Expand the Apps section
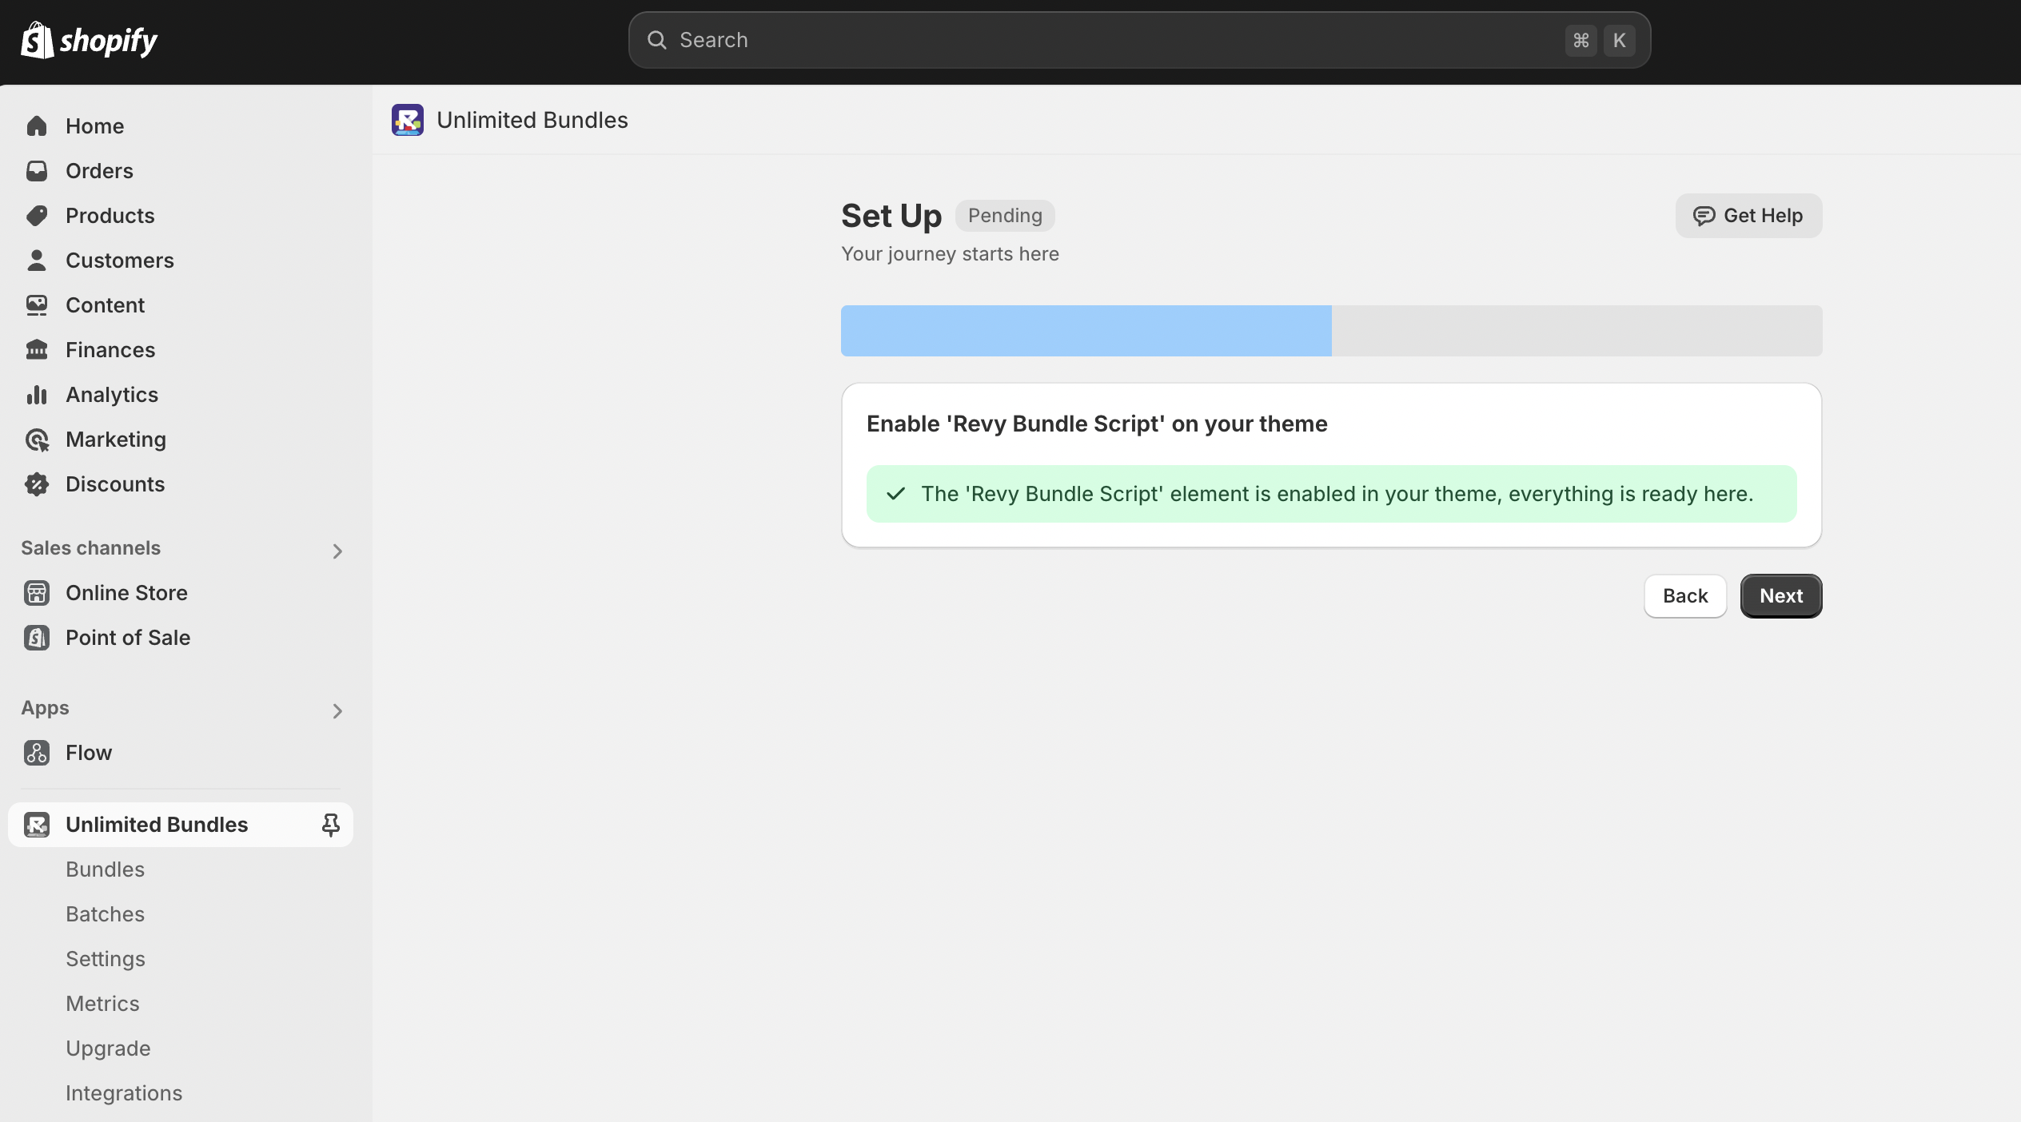Viewport: 2021px width, 1122px height. 337,711
